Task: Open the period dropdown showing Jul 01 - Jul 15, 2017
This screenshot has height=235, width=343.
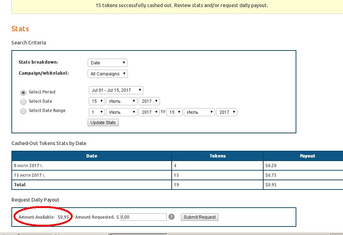Action: tap(116, 90)
